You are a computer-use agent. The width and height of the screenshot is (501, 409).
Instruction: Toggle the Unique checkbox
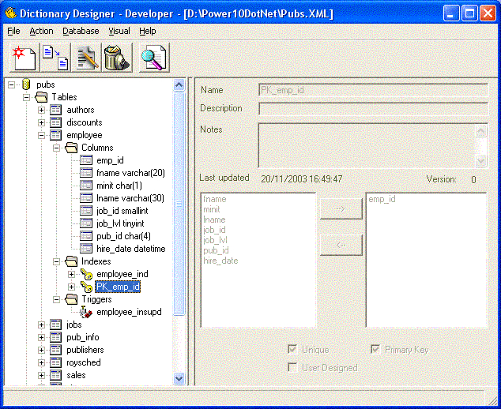pos(292,349)
